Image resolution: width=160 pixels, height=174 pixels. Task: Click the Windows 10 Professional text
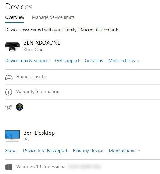pyautogui.click(x=41, y=167)
